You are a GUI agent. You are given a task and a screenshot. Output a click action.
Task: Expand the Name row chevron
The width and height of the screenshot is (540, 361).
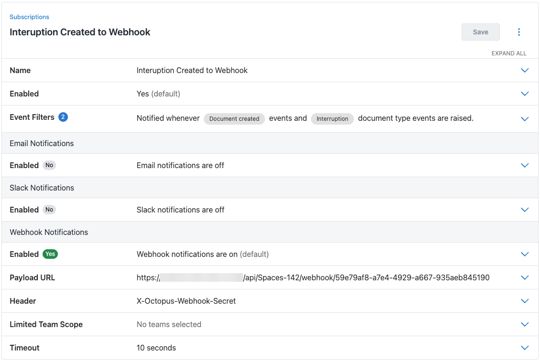pyautogui.click(x=525, y=71)
